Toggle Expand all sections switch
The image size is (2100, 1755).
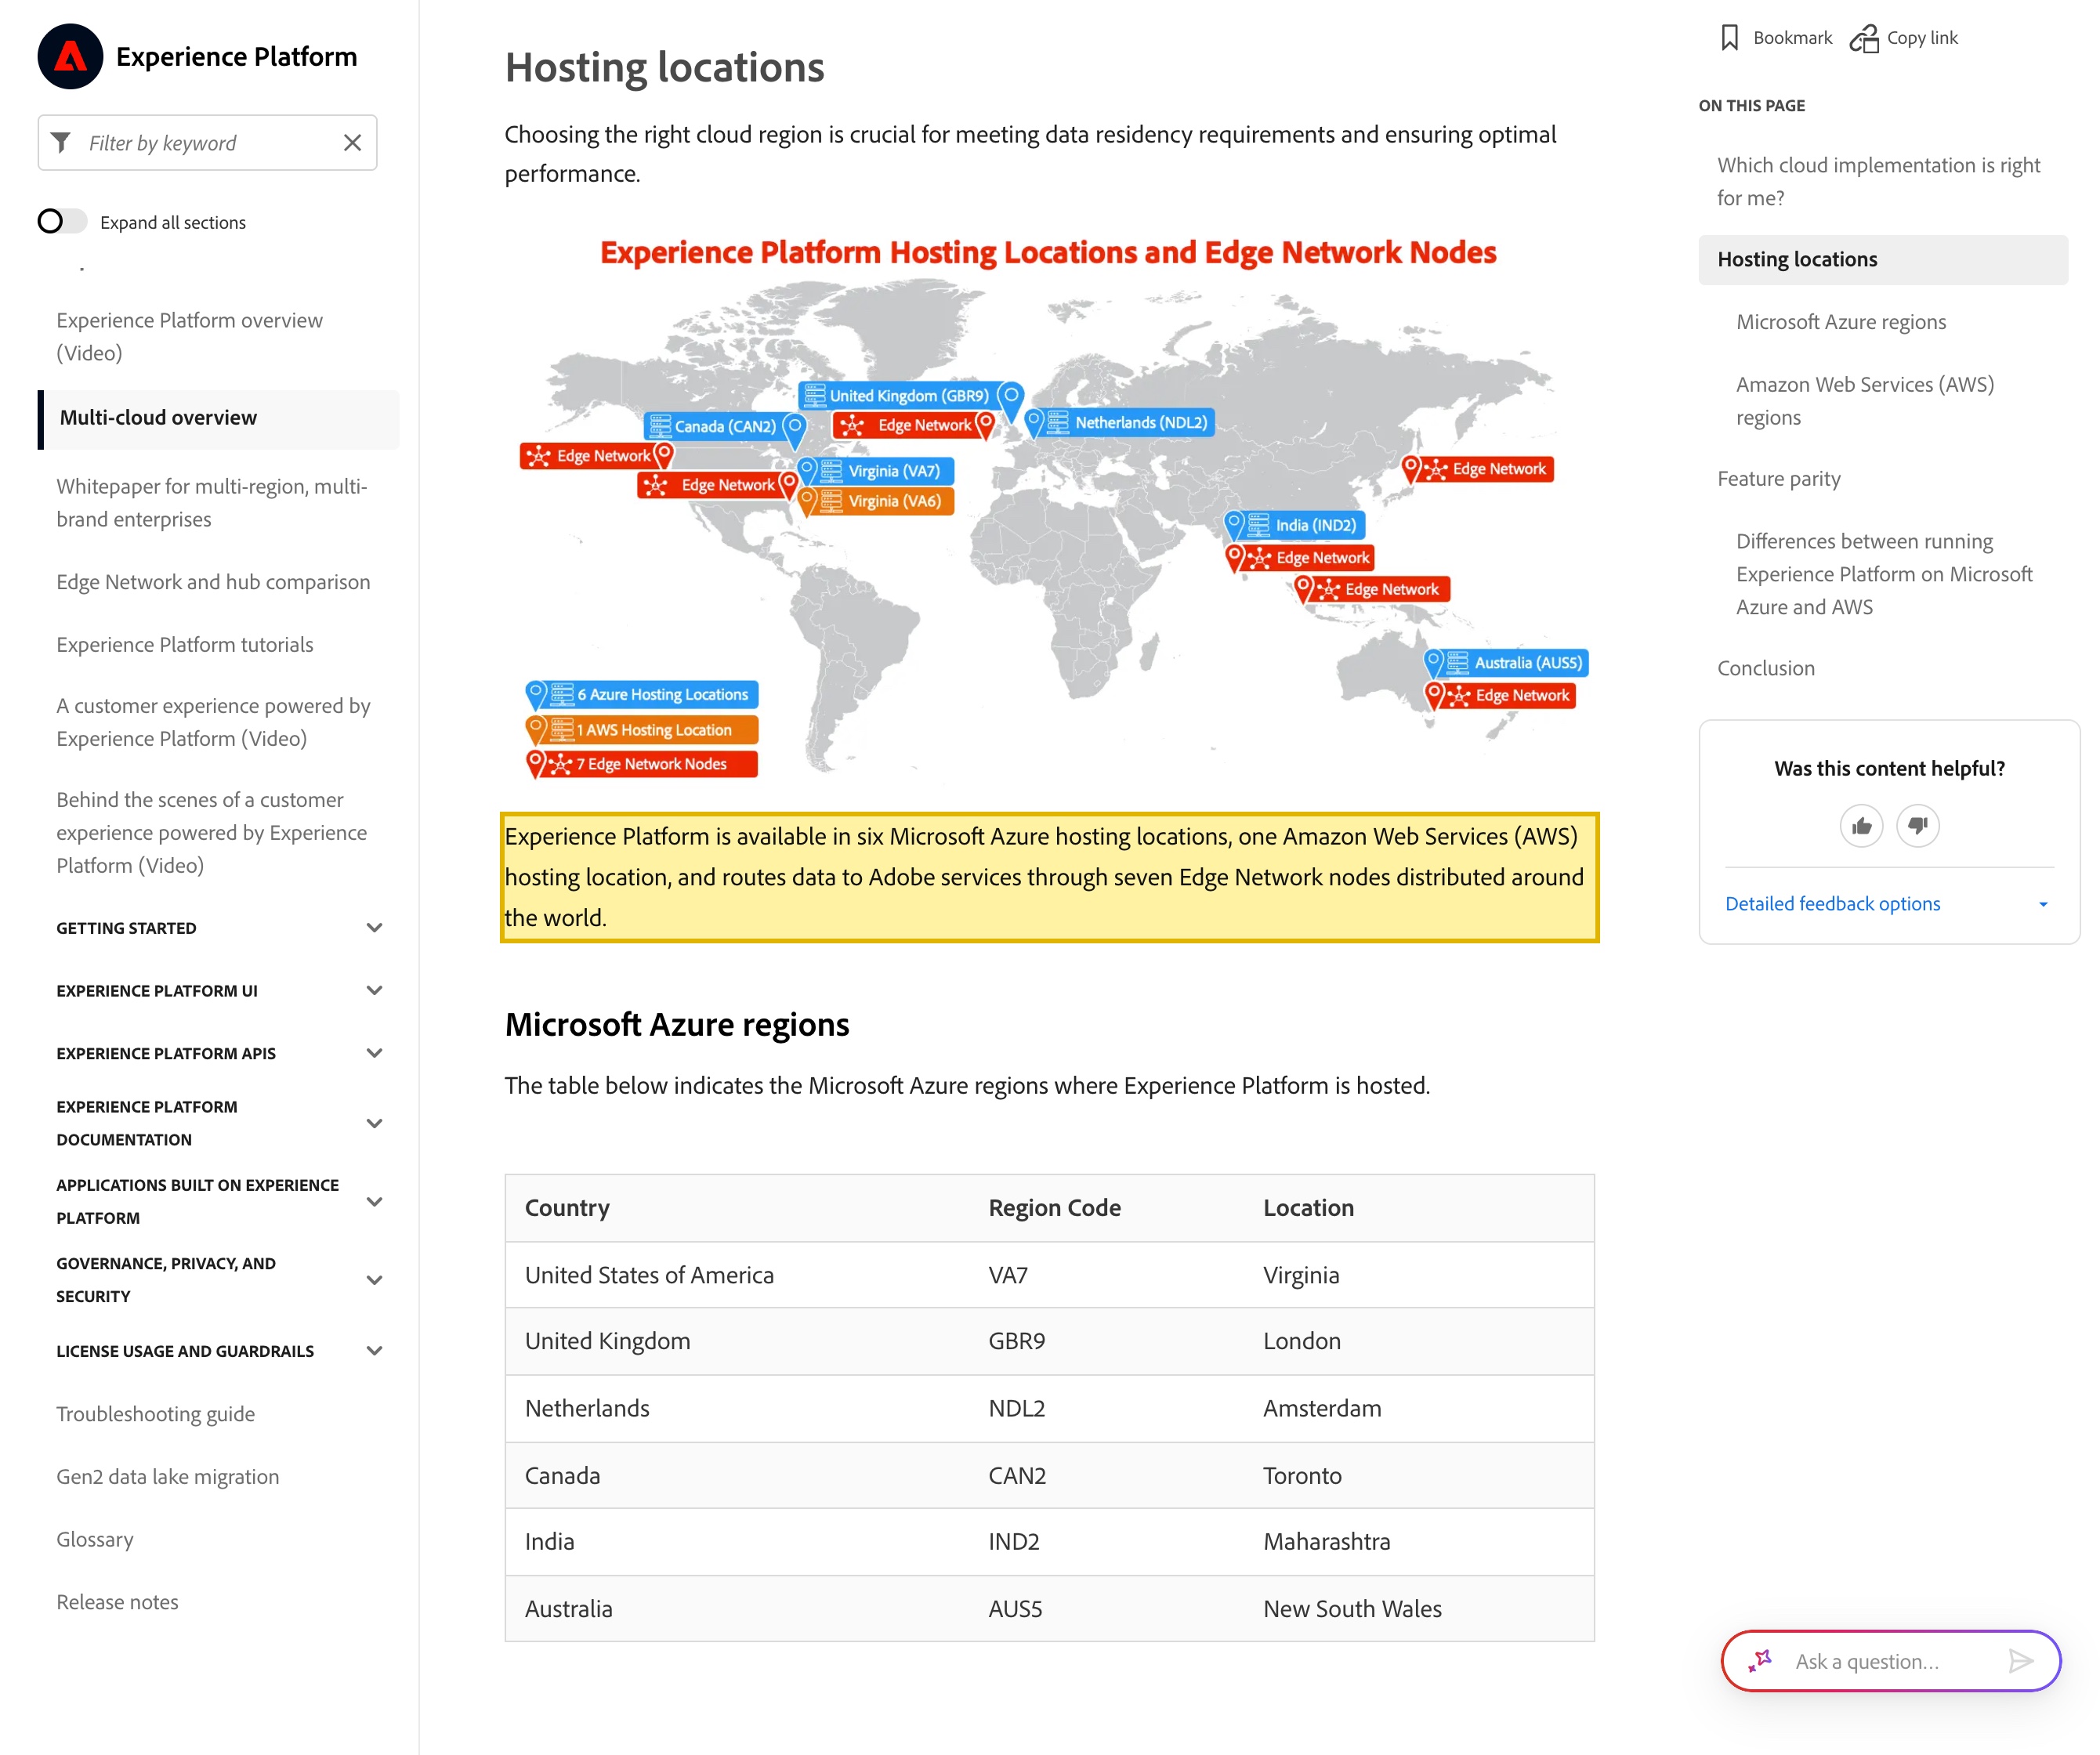(62, 221)
